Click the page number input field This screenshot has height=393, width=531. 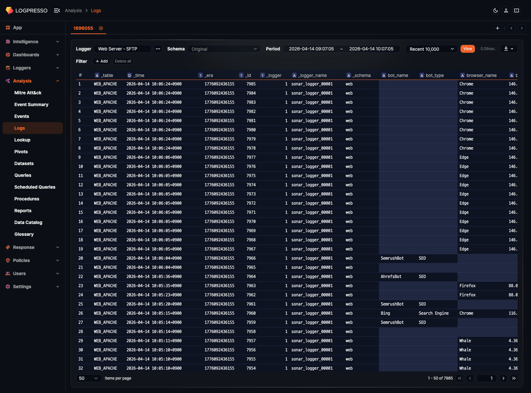pyautogui.click(x=486, y=378)
